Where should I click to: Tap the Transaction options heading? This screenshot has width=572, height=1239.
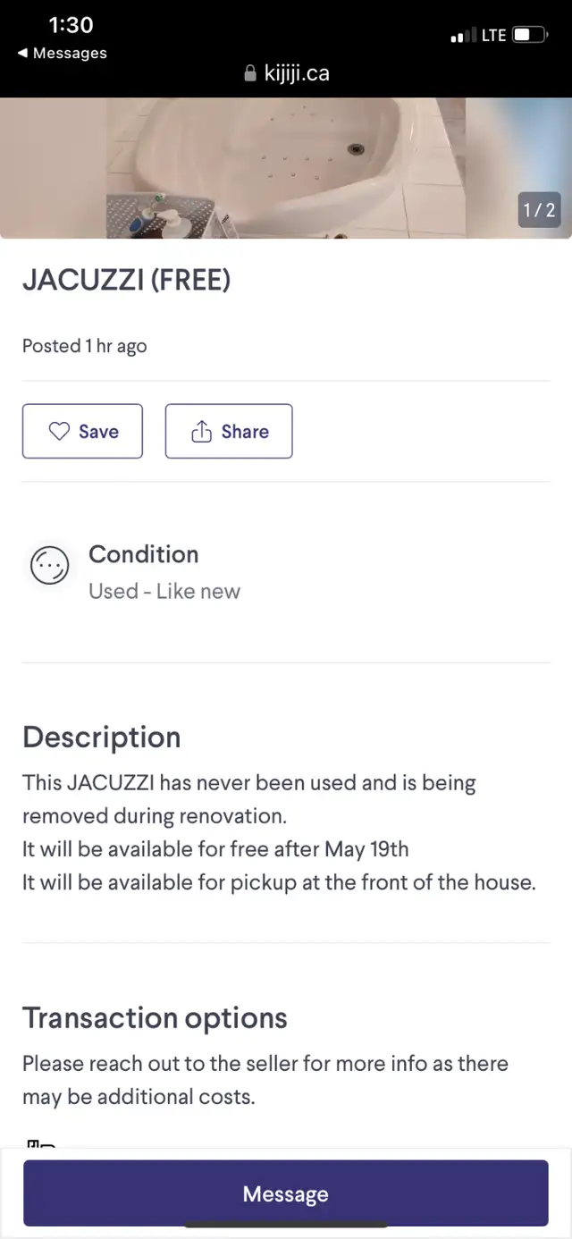[x=155, y=1018]
